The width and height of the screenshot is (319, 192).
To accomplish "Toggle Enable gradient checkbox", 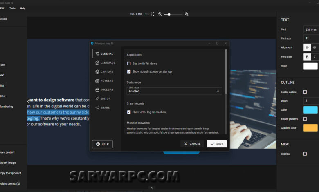I will click(305, 119).
